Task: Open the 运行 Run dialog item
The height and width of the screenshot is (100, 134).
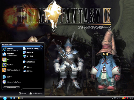Action: [x=28, y=71]
